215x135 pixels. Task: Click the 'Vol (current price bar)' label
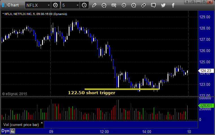pos(21,125)
